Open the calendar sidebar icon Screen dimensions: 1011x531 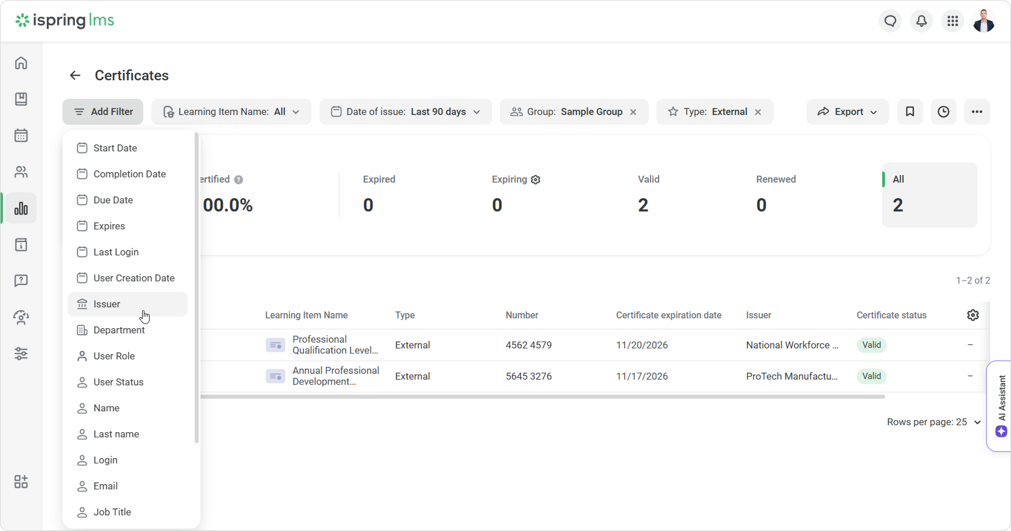[21, 135]
